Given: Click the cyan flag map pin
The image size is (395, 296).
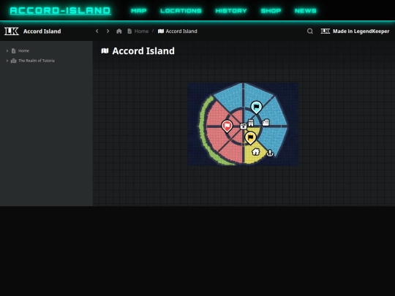Looking at the screenshot, I should pos(257,107).
